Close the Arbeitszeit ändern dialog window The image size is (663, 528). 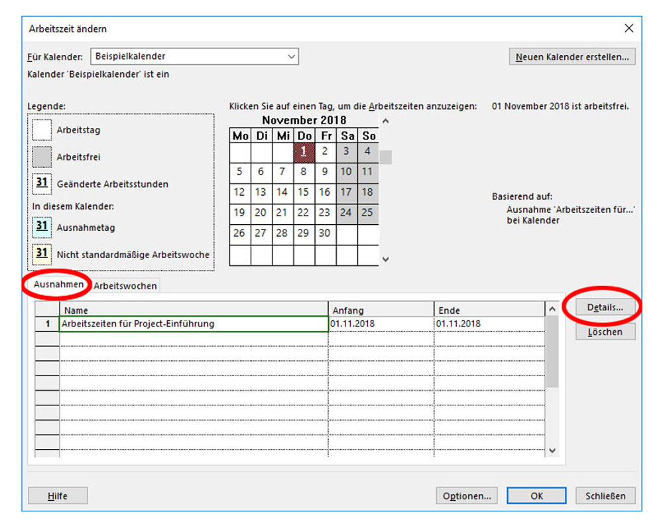coord(629,29)
